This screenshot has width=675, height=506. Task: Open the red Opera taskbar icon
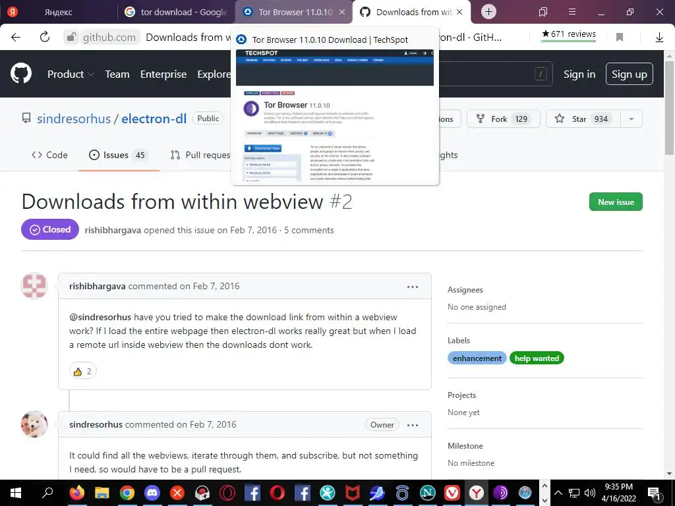coord(277,493)
